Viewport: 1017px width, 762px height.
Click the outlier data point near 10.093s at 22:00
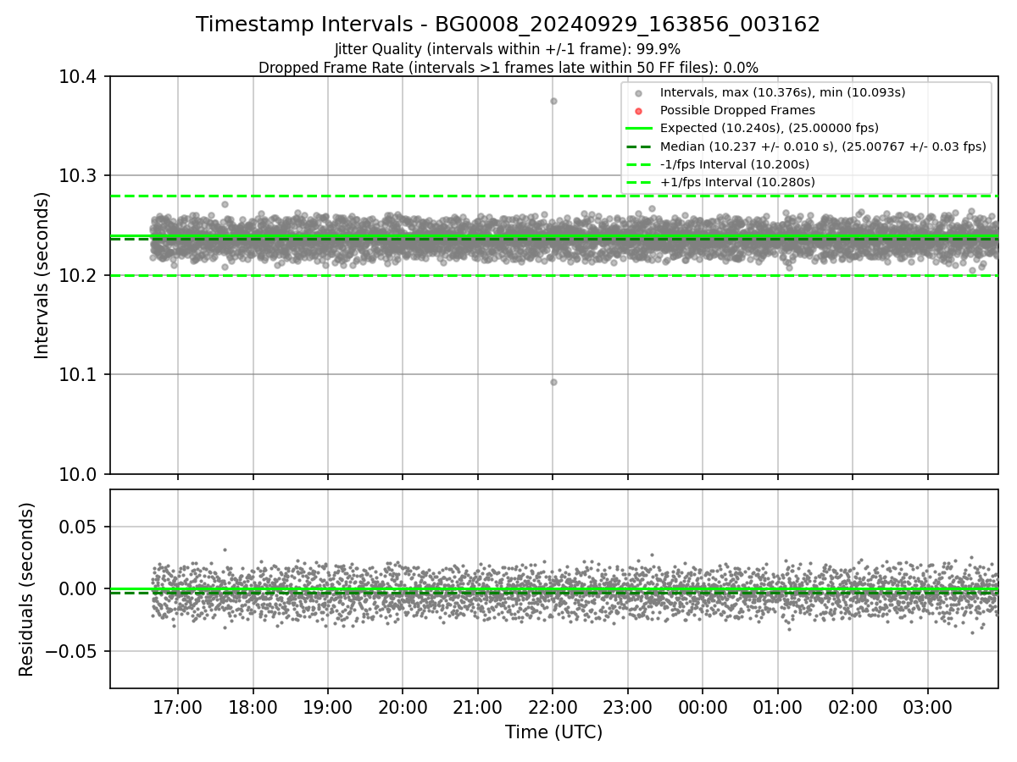[x=553, y=382]
